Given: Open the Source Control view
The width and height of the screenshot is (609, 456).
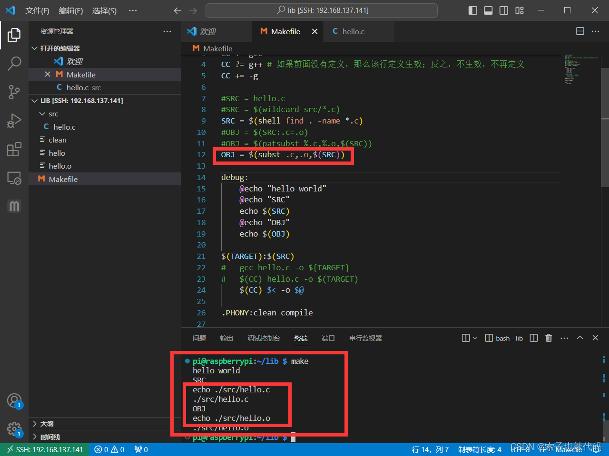Looking at the screenshot, I should point(14,92).
